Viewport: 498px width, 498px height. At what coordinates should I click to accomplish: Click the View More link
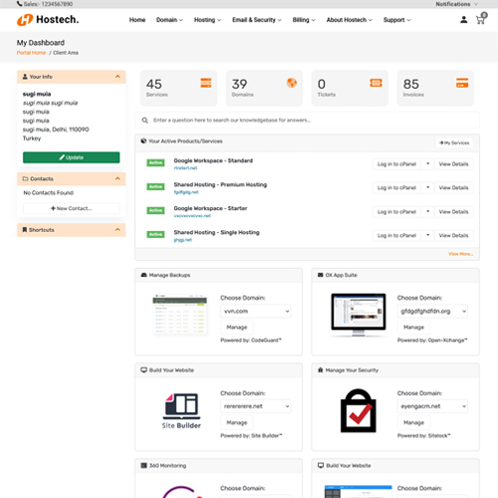tap(460, 254)
